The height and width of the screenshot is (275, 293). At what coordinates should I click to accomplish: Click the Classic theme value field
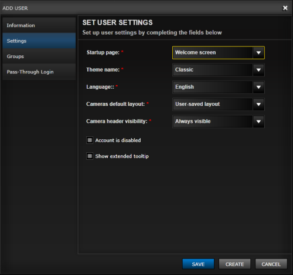point(213,70)
